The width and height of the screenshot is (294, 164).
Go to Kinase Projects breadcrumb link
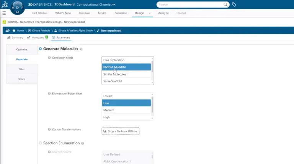tap(41, 31)
